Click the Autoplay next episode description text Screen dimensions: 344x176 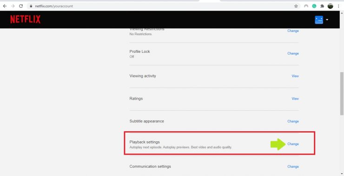[x=180, y=147]
